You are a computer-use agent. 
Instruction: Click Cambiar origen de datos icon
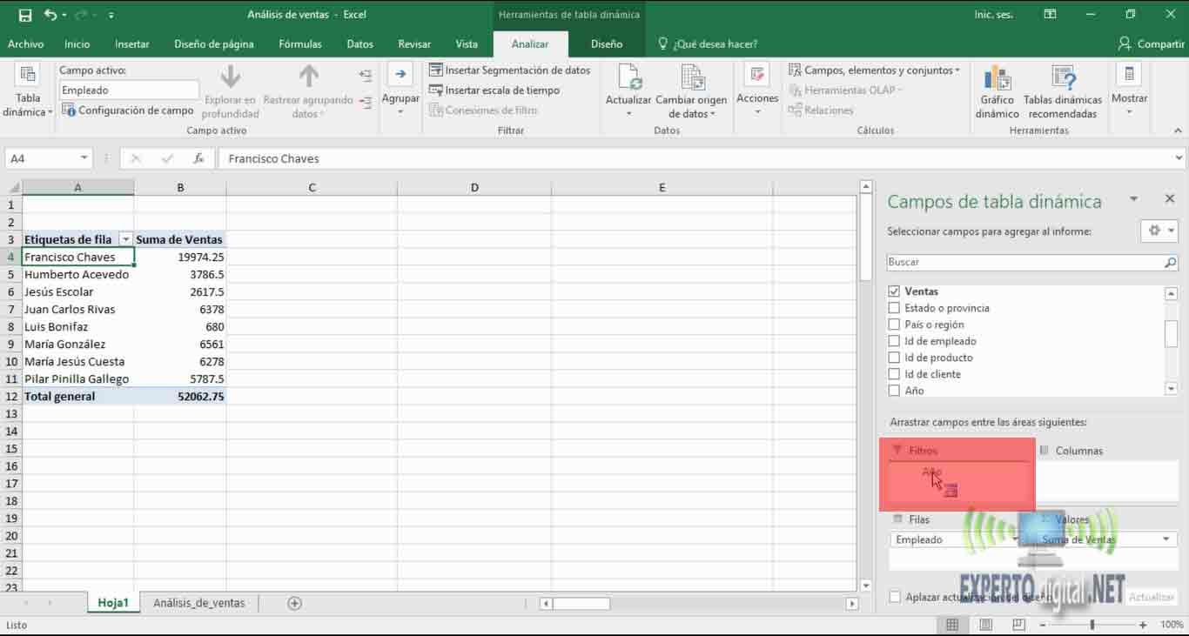pos(692,79)
